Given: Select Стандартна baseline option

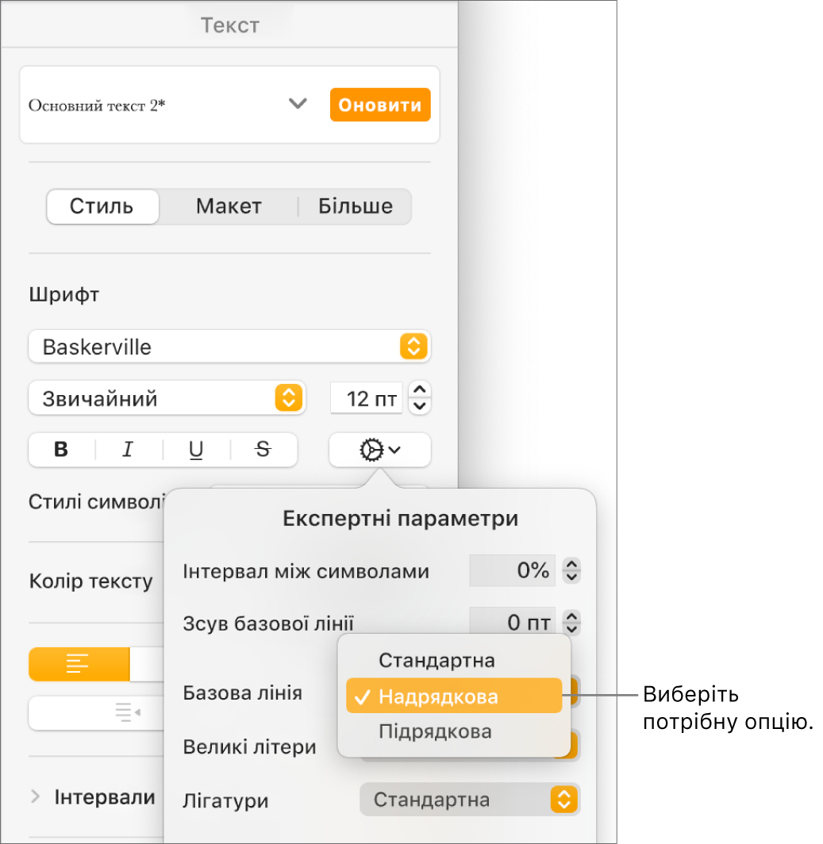Looking at the screenshot, I should click(x=436, y=660).
